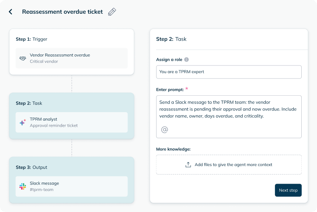Click the Reassessment overdue ticket title
This screenshot has width=317, height=212.
[x=62, y=12]
